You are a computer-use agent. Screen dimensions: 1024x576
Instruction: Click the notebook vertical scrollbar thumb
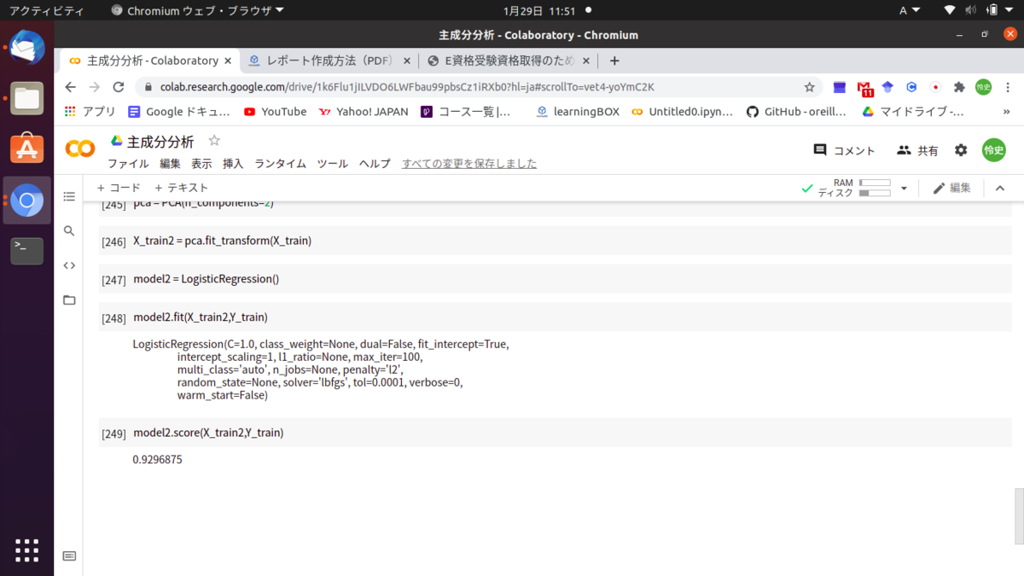[x=1017, y=515]
